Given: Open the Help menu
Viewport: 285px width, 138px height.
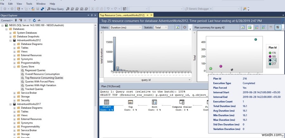Looking at the screenshot, I should (52, 3).
